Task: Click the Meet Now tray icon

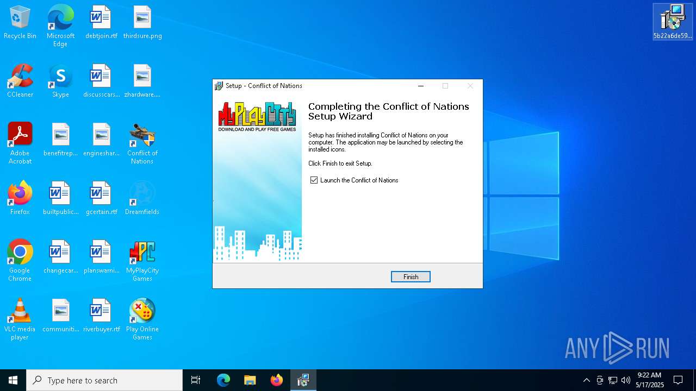Action: pyautogui.click(x=600, y=380)
